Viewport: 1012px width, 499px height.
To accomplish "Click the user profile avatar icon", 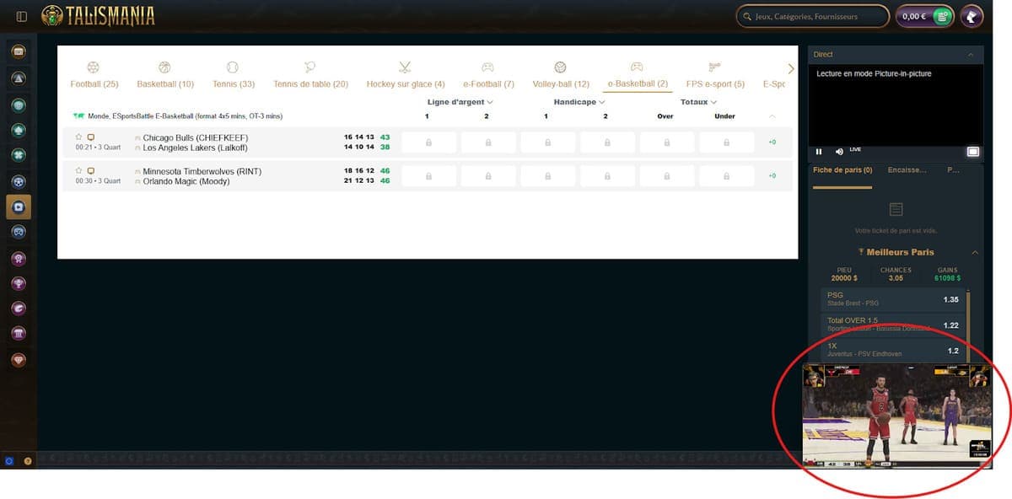I will pos(972,16).
